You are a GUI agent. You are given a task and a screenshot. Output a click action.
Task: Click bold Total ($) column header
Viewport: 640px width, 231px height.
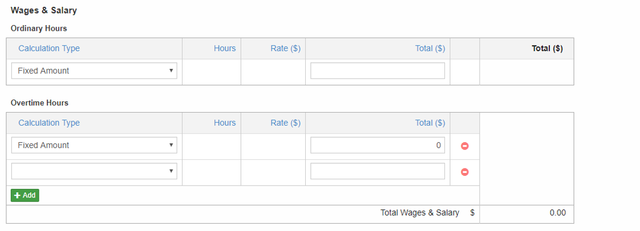coord(546,48)
